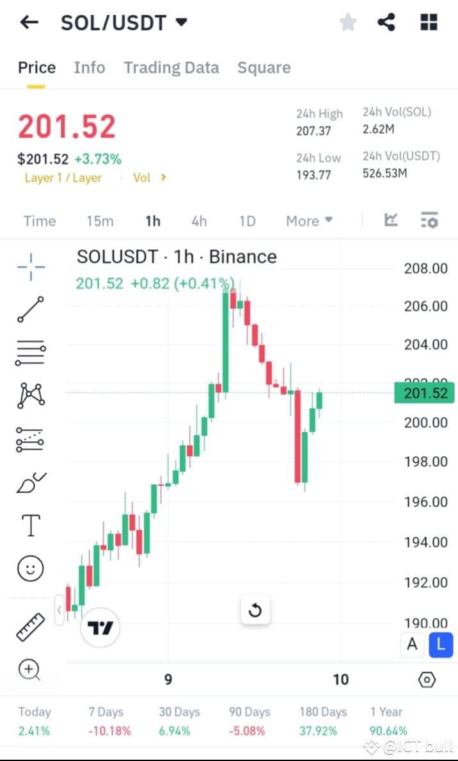Switch to the Trading Data tab

point(171,67)
